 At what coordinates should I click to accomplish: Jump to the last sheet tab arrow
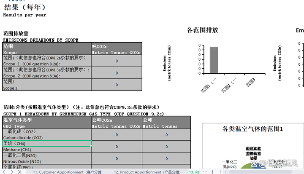[19, 171]
